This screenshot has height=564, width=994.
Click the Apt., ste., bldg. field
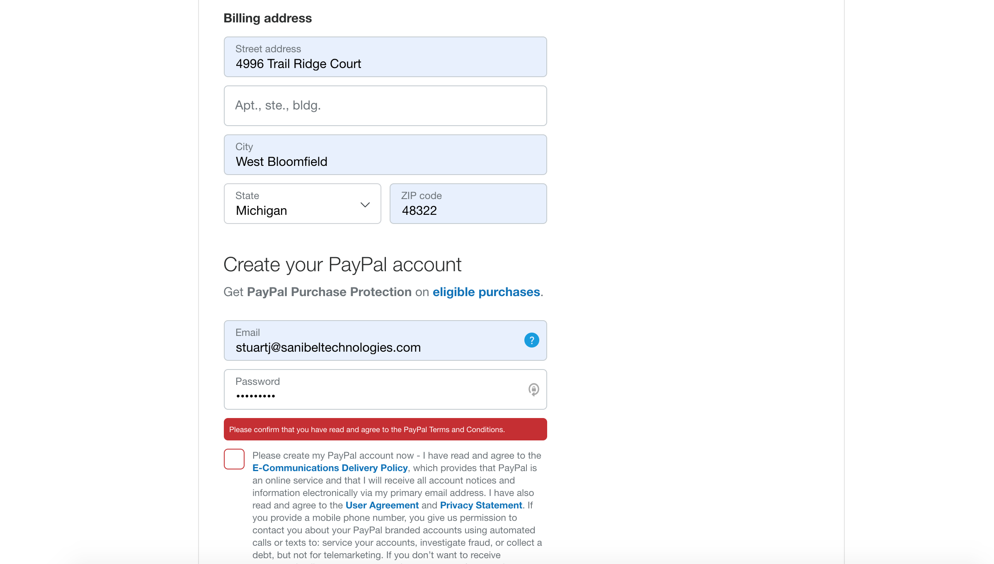[x=385, y=106]
